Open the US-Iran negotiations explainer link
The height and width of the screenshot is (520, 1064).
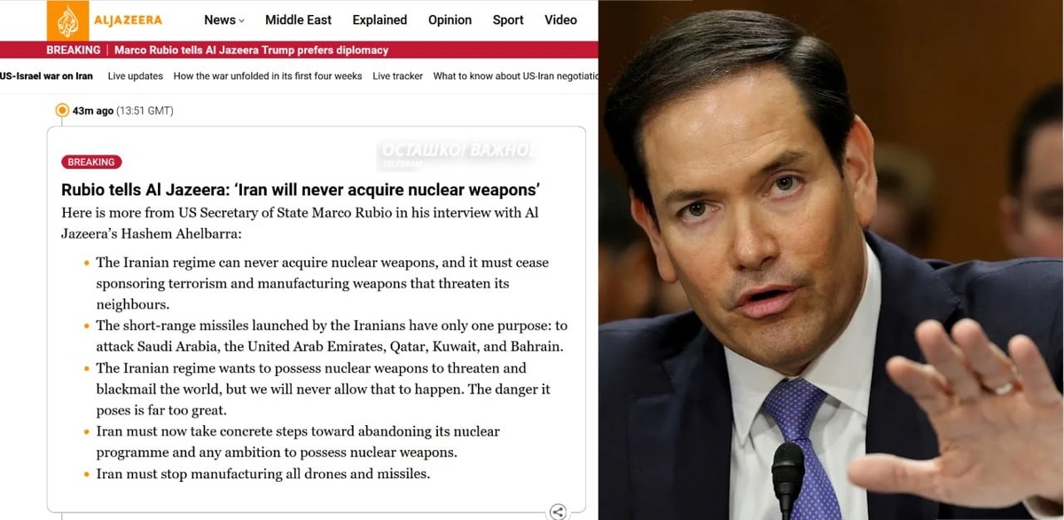point(515,76)
